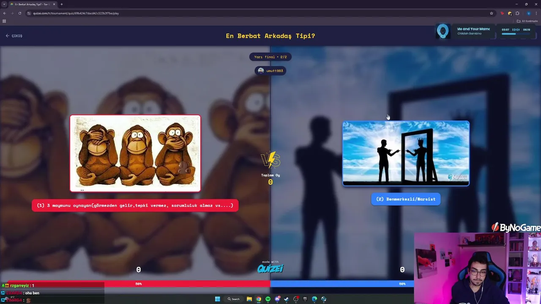Click the yellow extension icon with badge
This screenshot has height=304, width=541.
510,13
